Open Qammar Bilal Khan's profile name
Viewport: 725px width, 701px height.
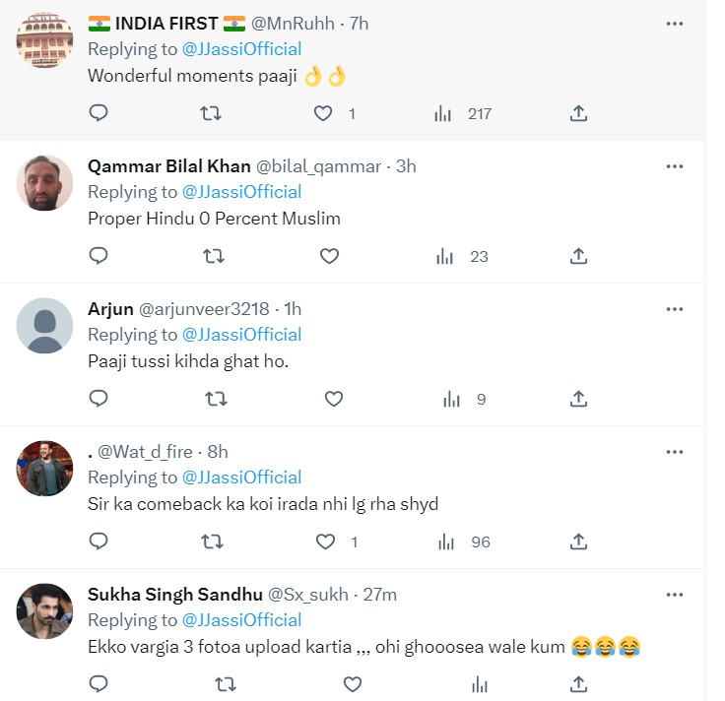(168, 166)
